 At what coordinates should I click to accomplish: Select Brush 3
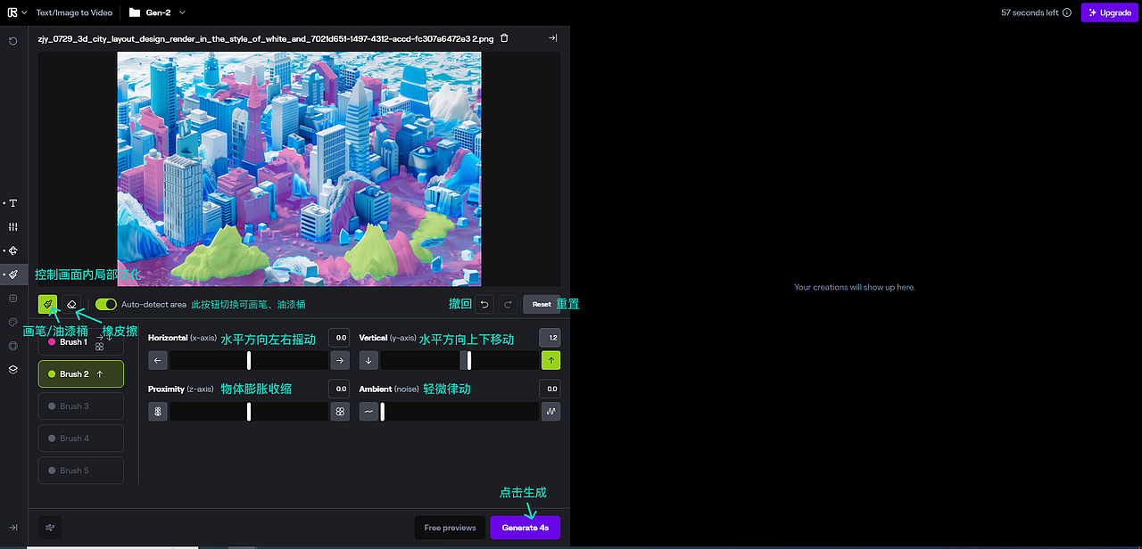click(x=80, y=406)
